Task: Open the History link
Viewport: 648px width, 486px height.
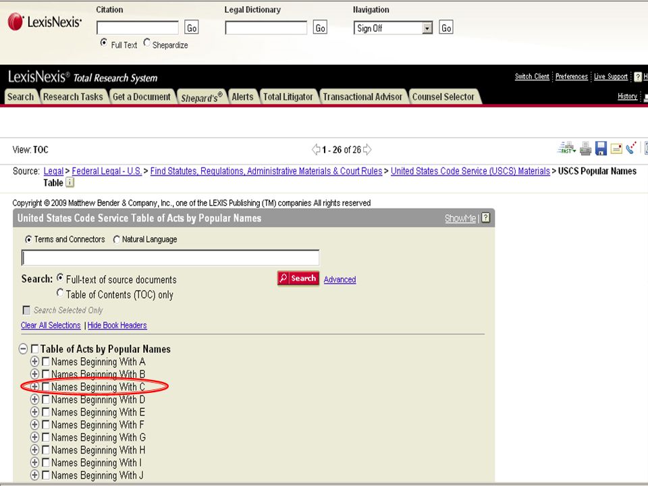Action: tap(627, 97)
